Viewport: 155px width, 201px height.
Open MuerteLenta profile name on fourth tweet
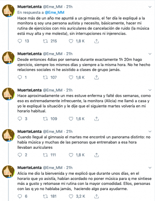click(x=29, y=132)
